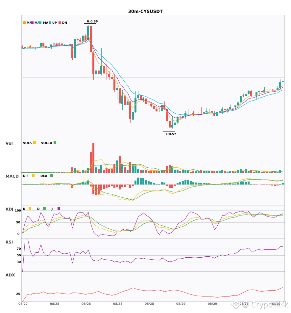Screen dimensions: 291x313
Task: Click the orange MA legend swatch
Action: [x=24, y=23]
